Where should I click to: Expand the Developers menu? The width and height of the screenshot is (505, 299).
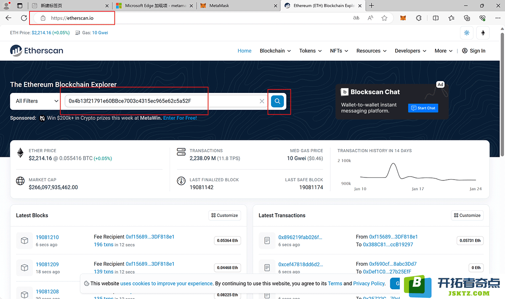point(411,51)
